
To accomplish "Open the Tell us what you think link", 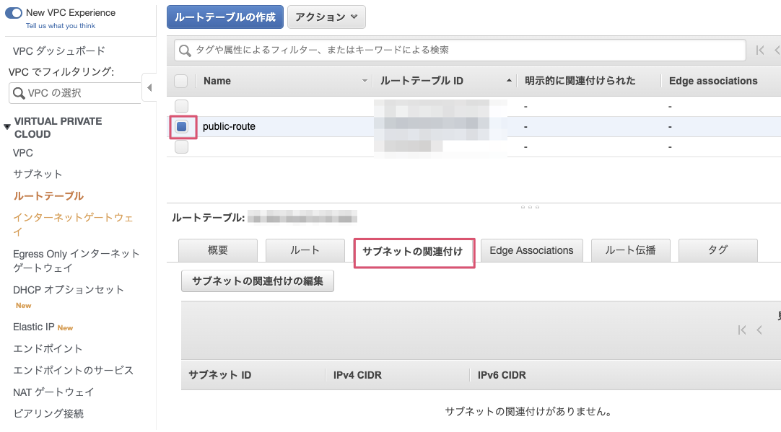I will (x=60, y=26).
